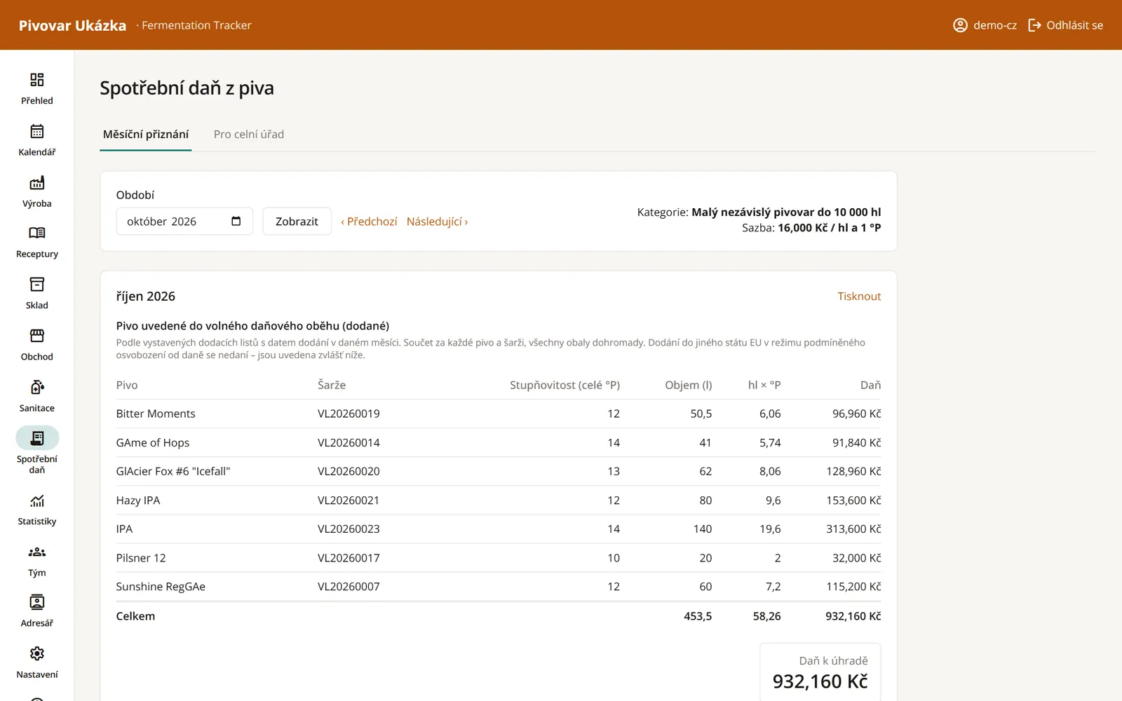1122x701 pixels.
Task: Go to Předchozí period
Action: point(369,222)
